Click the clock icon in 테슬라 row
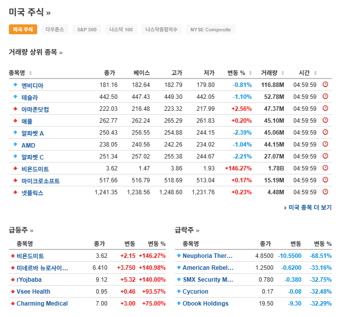This screenshot has height=317, width=338. point(325,96)
